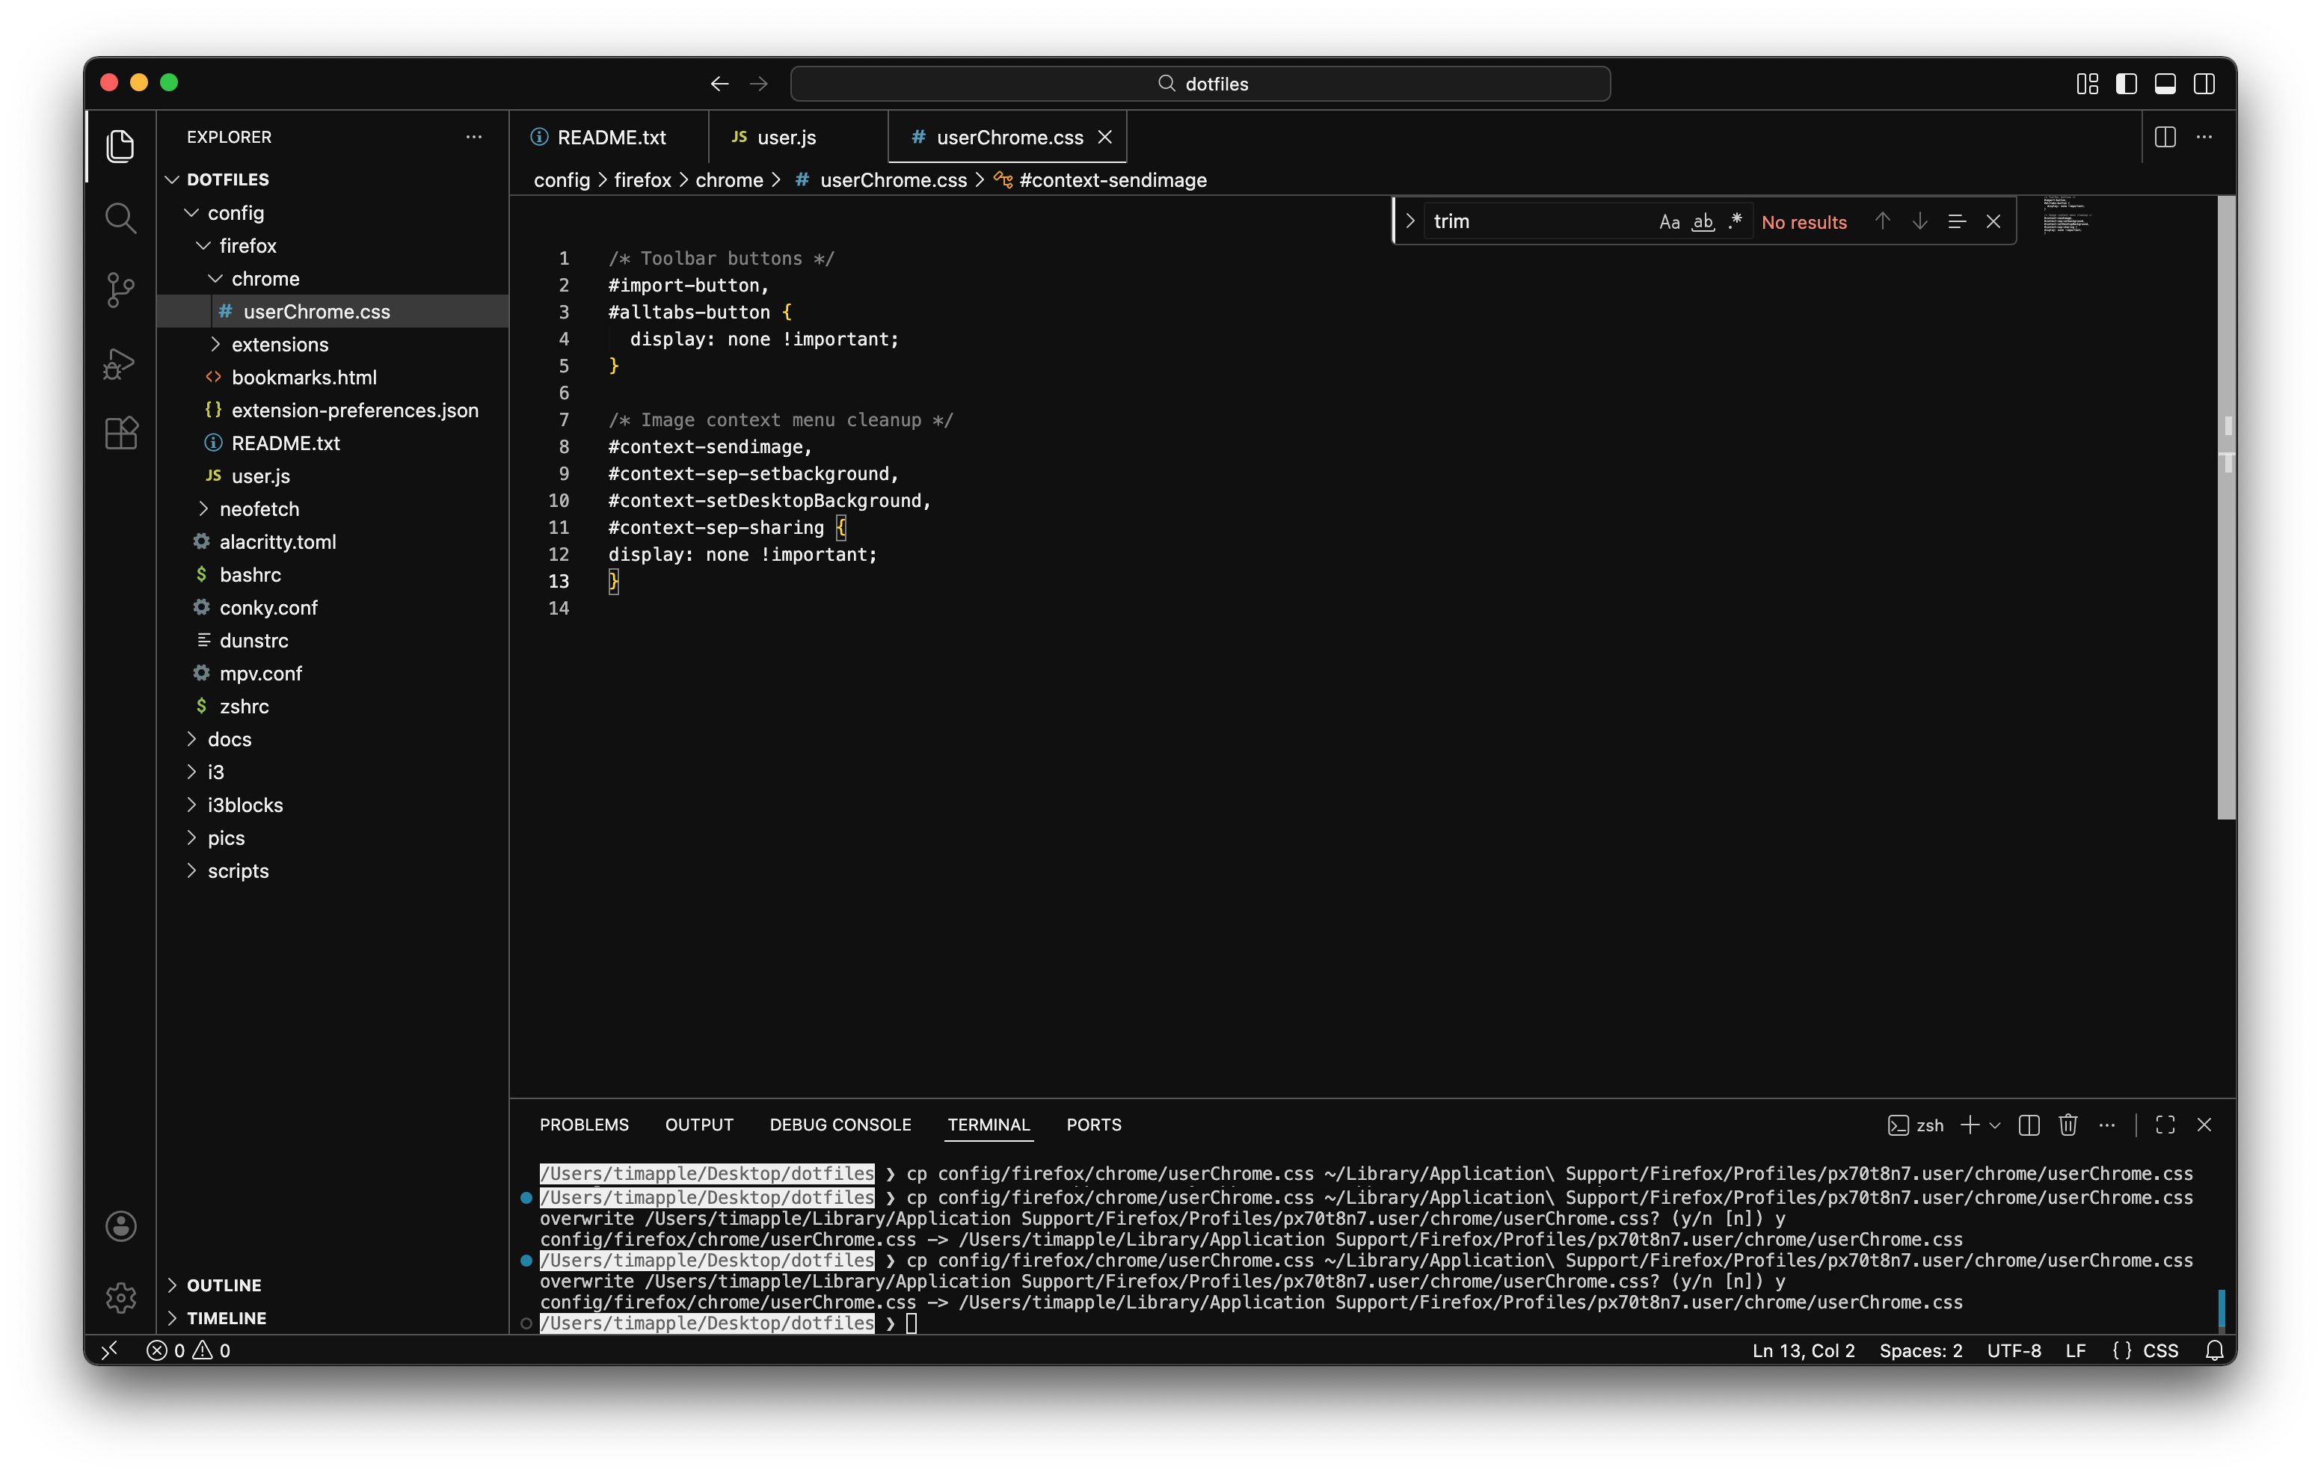Split the editor to the right

click(2165, 137)
